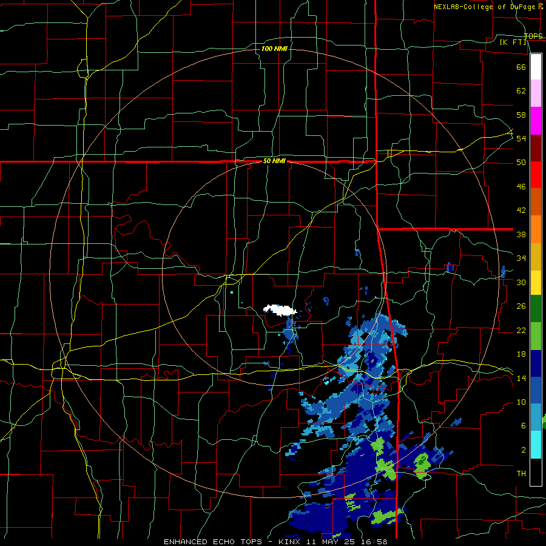
Task: Click the TOPS legend title
Action: [533, 36]
